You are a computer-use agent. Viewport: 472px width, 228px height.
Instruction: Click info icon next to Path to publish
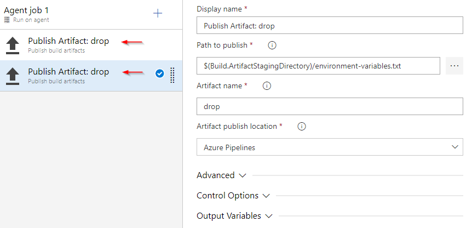272,45
